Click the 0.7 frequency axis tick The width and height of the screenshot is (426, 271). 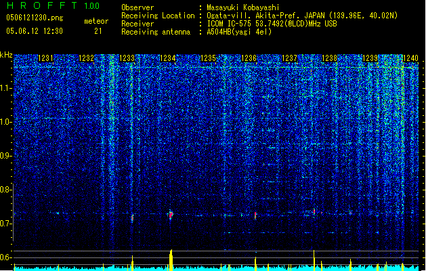point(6,224)
